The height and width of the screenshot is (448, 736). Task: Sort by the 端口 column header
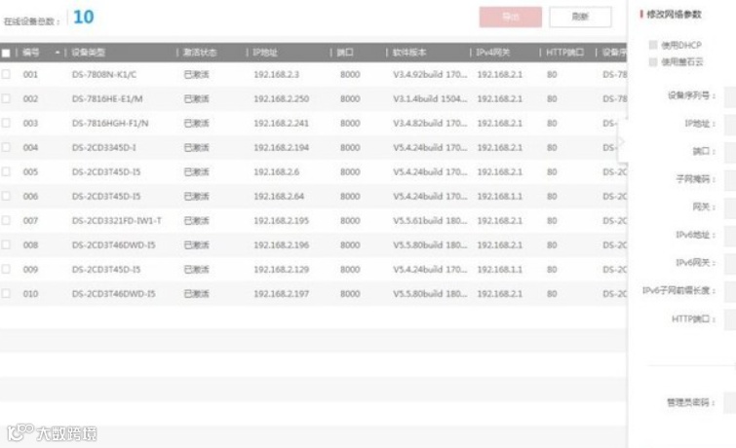coord(345,52)
